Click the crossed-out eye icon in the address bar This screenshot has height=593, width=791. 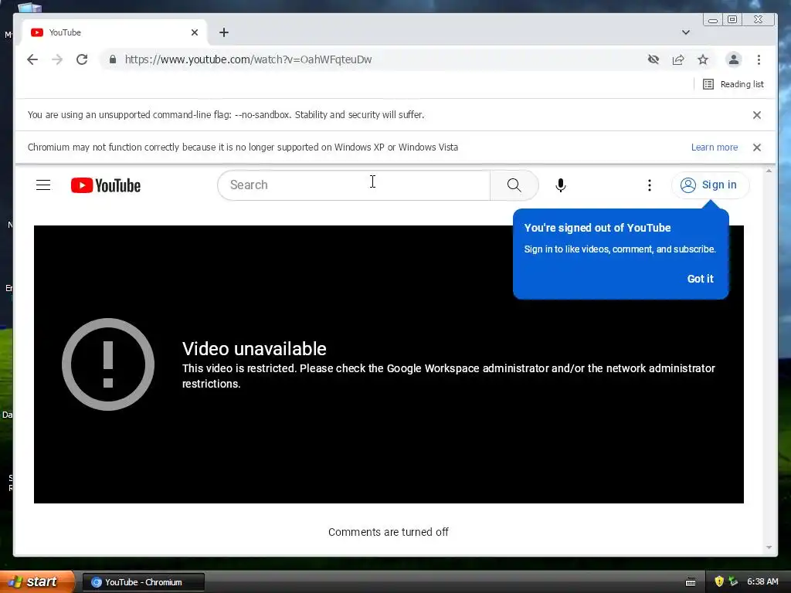[x=654, y=59]
